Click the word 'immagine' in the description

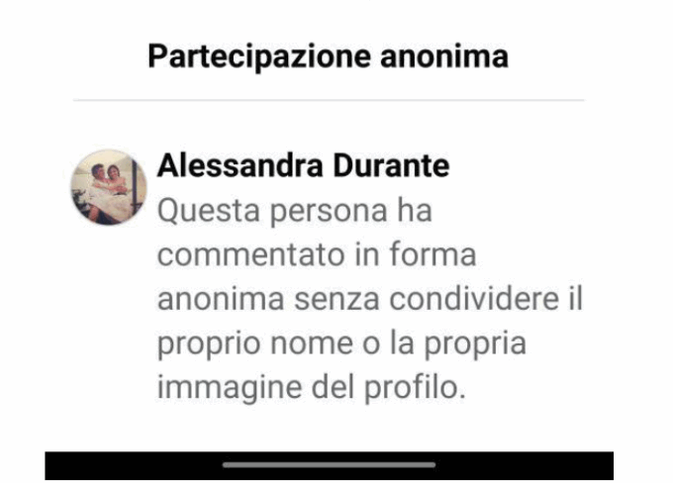(x=230, y=389)
